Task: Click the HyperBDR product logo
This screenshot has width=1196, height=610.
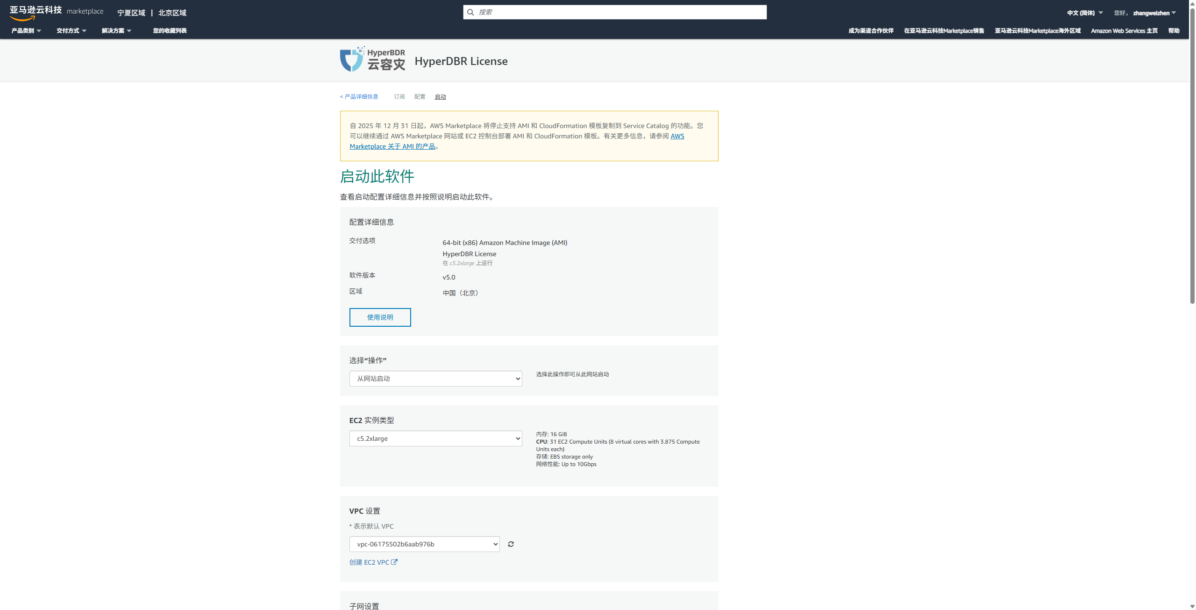Action: [372, 59]
